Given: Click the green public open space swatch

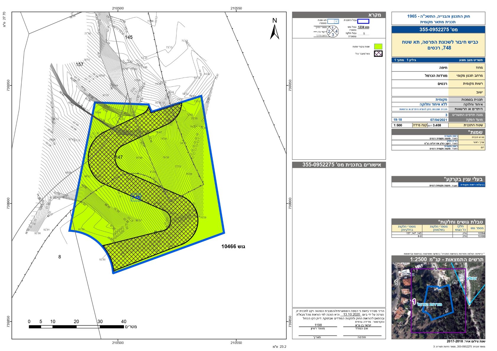Looking at the screenshot, I should [x=378, y=46].
